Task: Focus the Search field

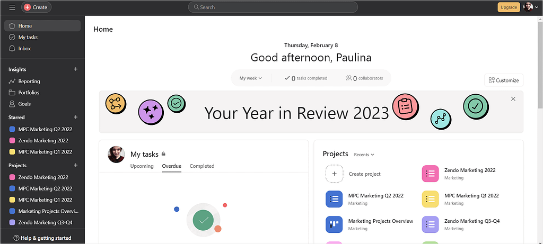Action: pyautogui.click(x=273, y=7)
